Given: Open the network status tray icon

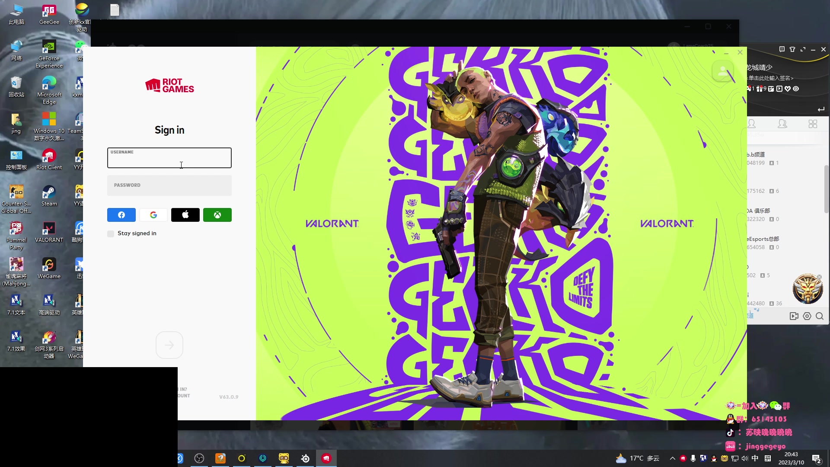Looking at the screenshot, I should [x=734, y=458].
